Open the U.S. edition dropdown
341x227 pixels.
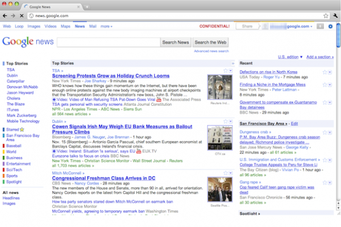pos(290,57)
